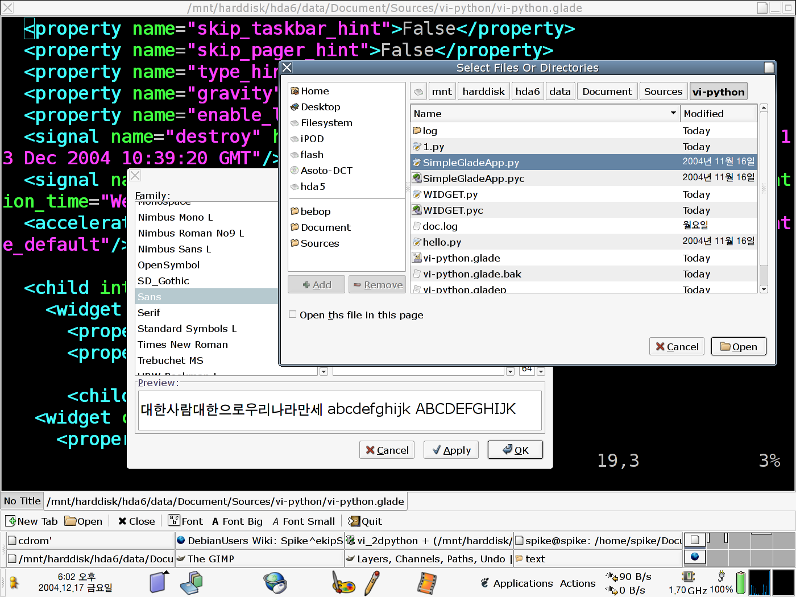796x597 pixels.
Task: Open the web browser globe launcher
Action: click(275, 583)
